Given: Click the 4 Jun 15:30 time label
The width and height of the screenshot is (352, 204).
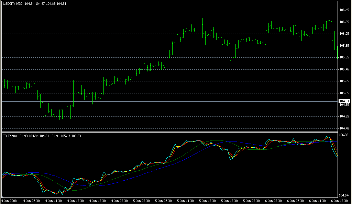Looking at the screenshot, I should pyautogui.click(x=76, y=201).
